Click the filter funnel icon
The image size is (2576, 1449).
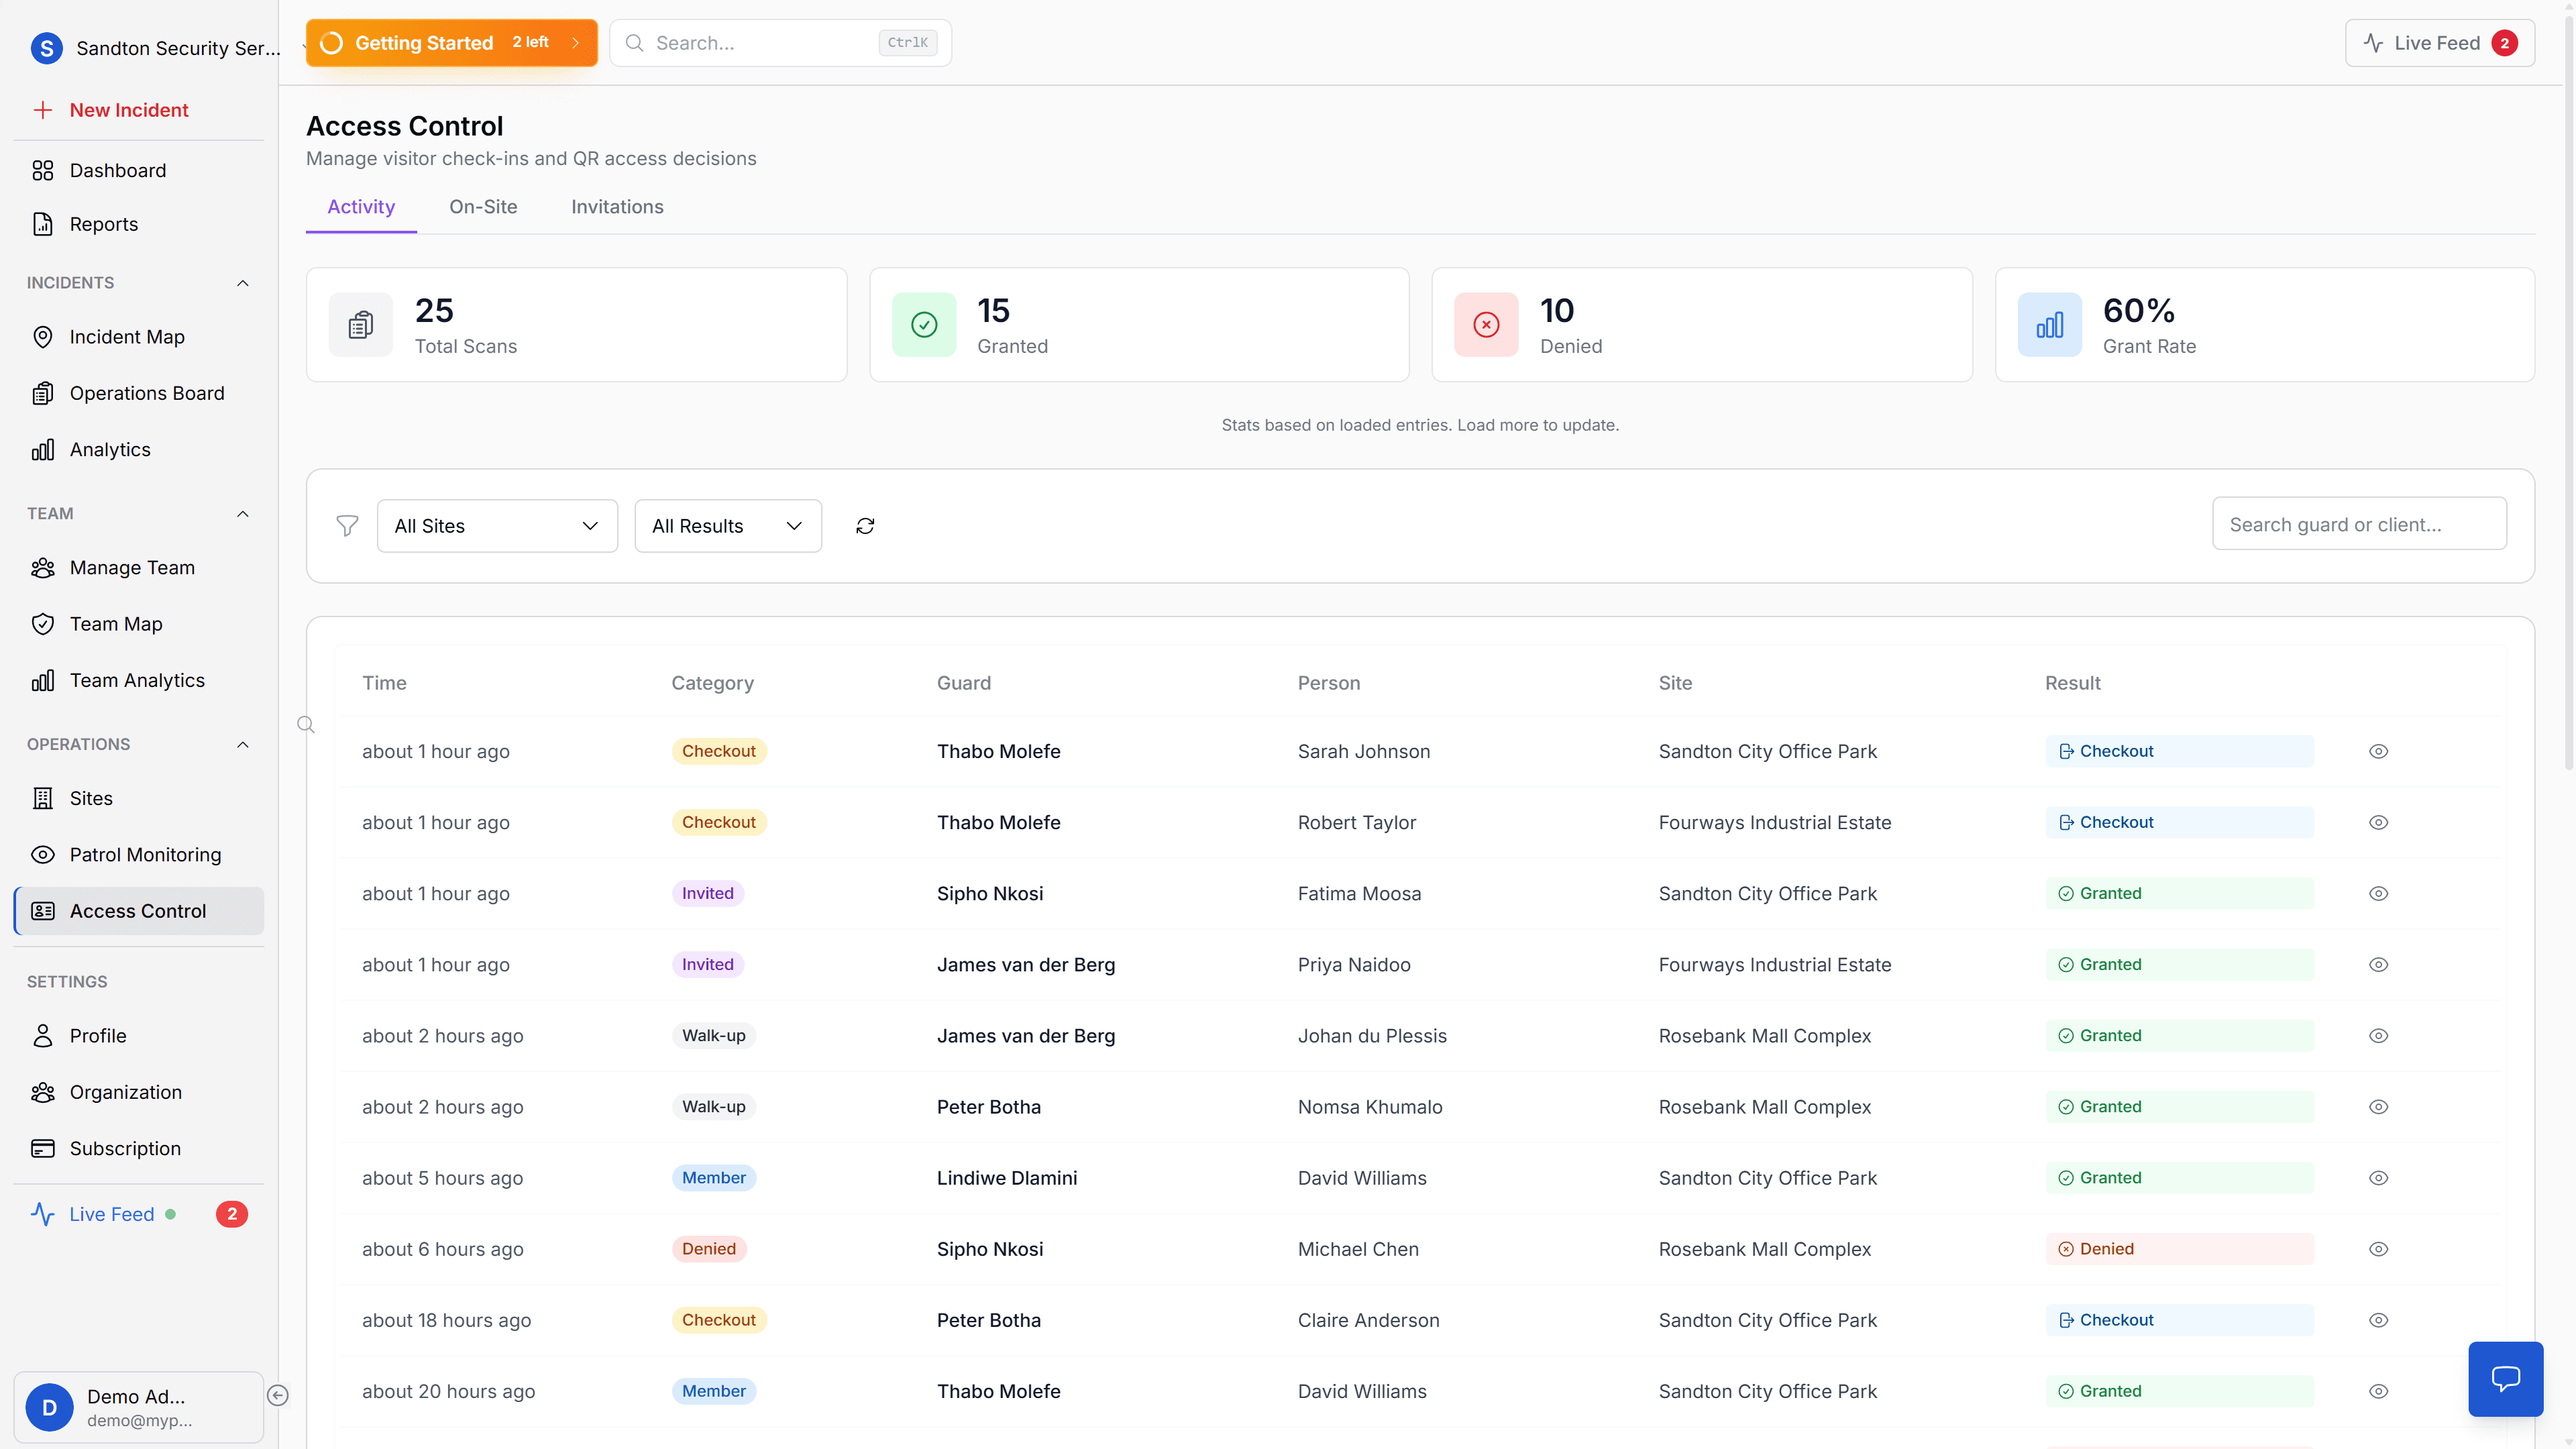tap(347, 526)
